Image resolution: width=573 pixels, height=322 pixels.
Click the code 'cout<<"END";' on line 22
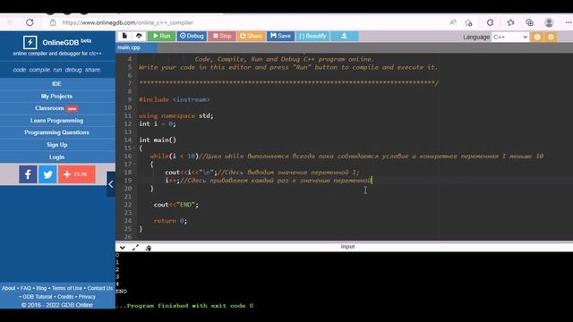[x=176, y=205]
